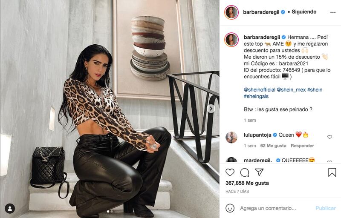Open the @shein_mex mention
Viewport: 341px width, 218px height.
coord(291,90)
